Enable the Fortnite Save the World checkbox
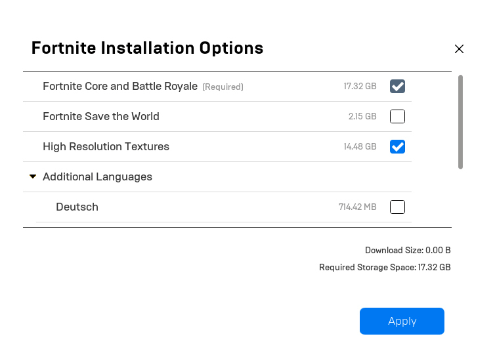 [x=397, y=117]
